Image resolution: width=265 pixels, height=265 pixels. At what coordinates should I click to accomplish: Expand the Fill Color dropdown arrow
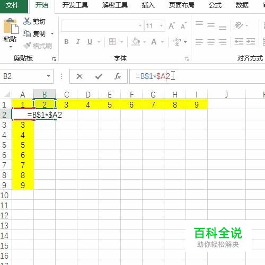tap(144, 42)
